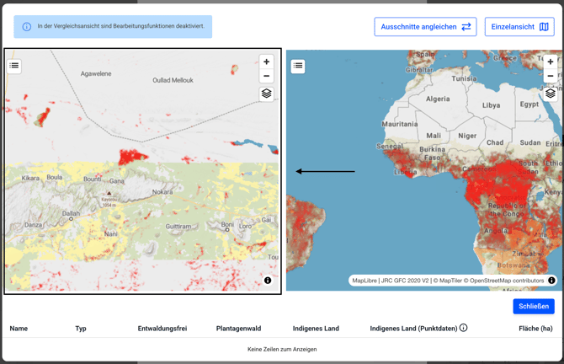Zoom out on the left map
564x364 pixels.
(266, 76)
